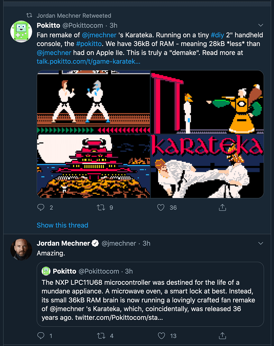Viewport: 274px width, 346px height.
Task: Reply to Jordan Mechner's Amazing tweet
Action: 41,336
